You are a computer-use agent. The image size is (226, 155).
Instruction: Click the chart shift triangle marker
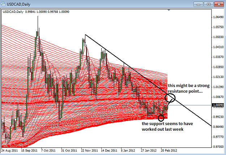(x=169, y=10)
